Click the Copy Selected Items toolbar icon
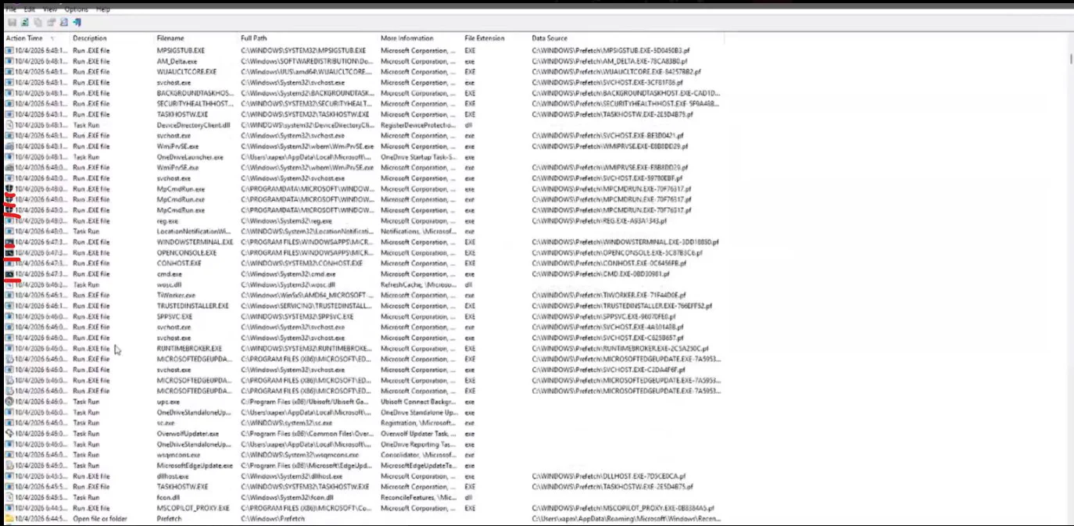The image size is (1074, 526). click(x=38, y=23)
